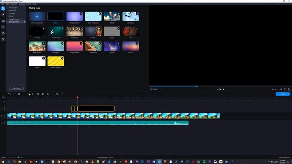This screenshot has height=164, width=292.
Task: Open the Color adjustments icon
Action: (x=43, y=94)
